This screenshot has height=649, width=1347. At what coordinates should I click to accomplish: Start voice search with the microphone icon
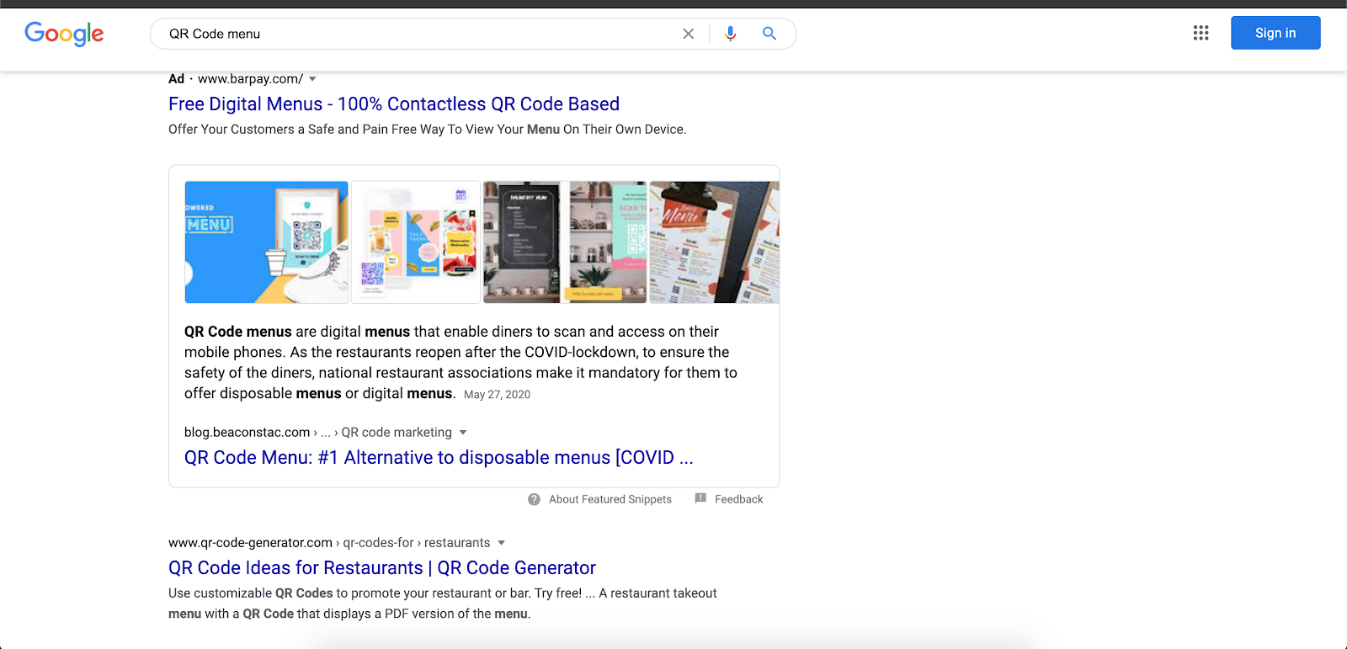click(731, 34)
